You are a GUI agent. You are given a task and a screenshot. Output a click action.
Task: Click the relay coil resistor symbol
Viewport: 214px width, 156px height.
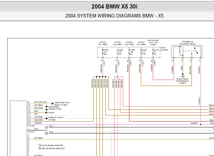[180, 52]
